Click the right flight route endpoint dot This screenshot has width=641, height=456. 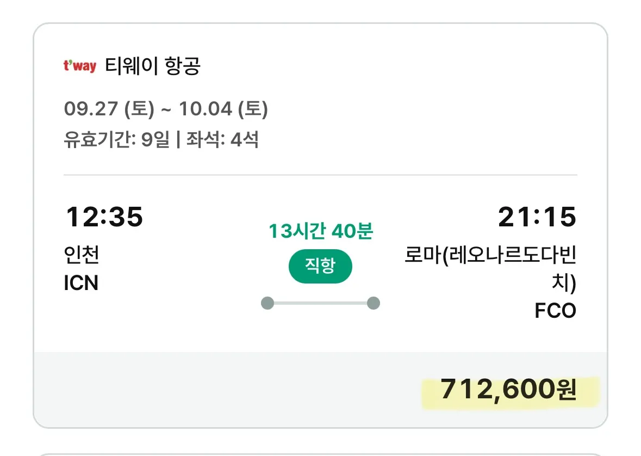click(373, 301)
